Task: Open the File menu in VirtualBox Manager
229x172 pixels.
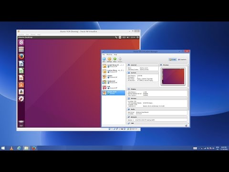Action: (x=104, y=54)
